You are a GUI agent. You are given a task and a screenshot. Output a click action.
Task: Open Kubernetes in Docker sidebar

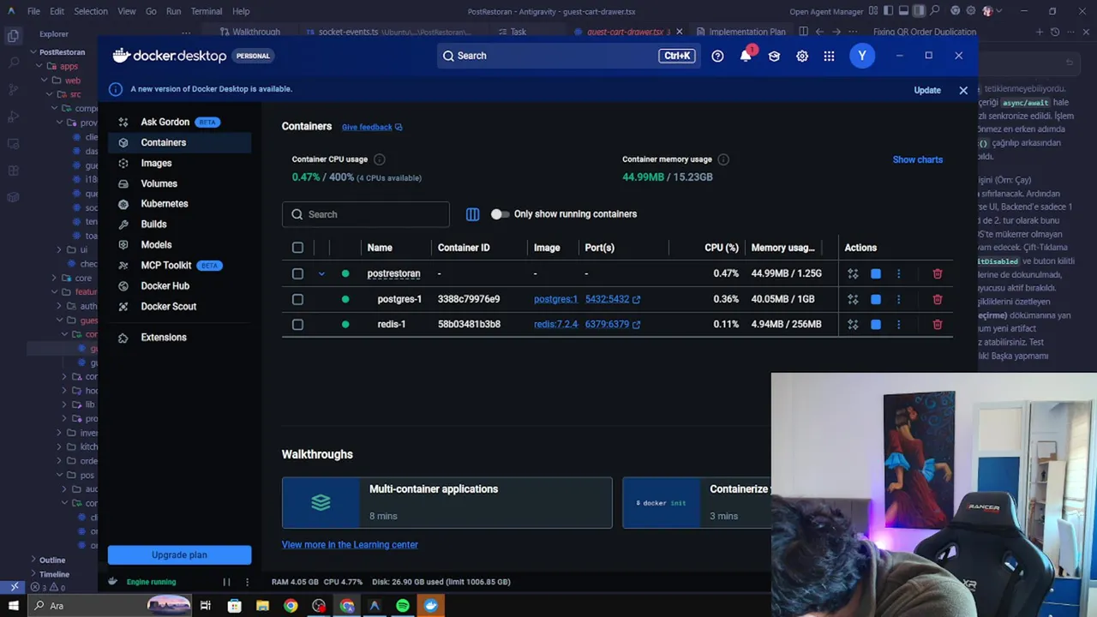(x=179, y=204)
